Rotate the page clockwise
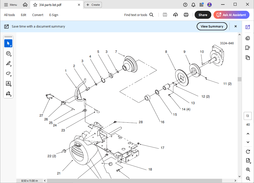254x183 pixels. pos(248,152)
